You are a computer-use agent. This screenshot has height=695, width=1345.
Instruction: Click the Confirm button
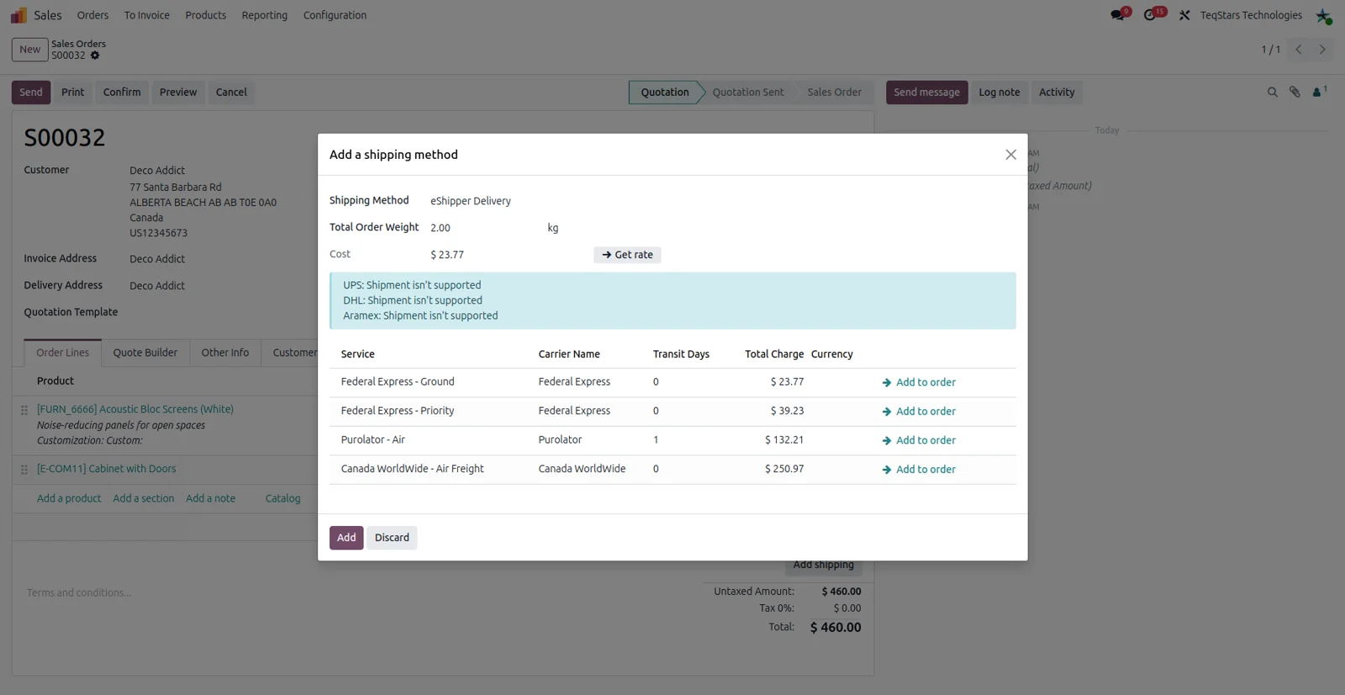point(122,92)
